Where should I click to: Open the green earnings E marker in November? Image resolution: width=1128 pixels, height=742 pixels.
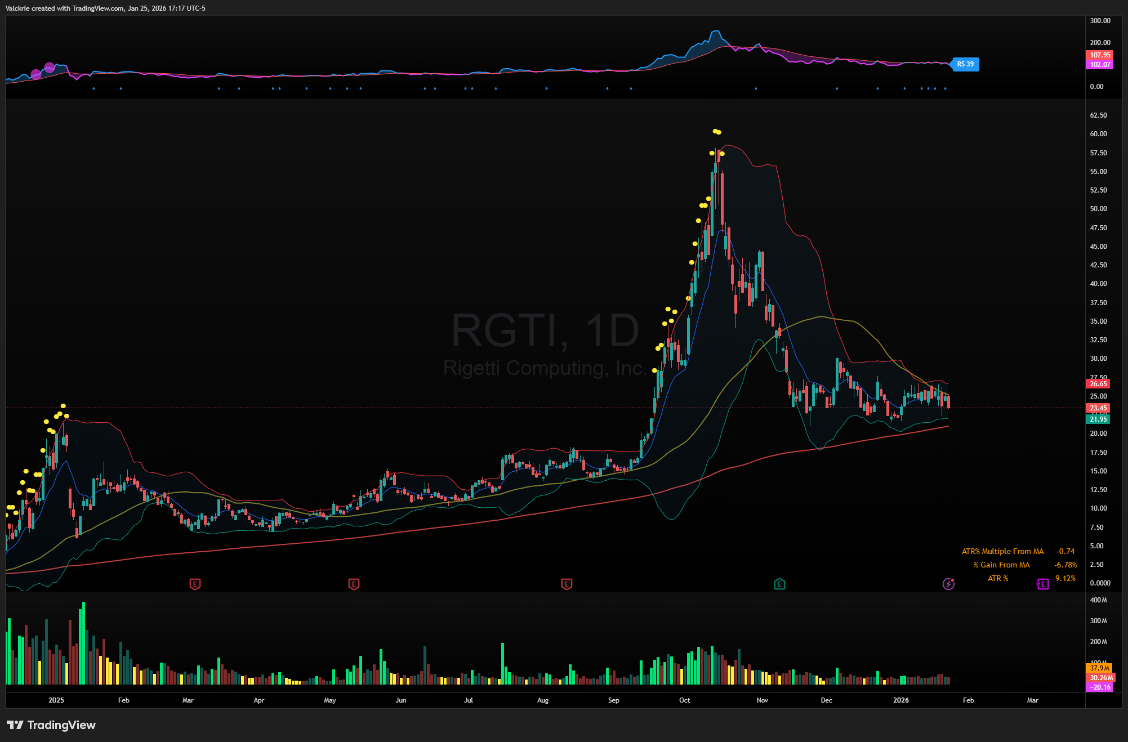pyautogui.click(x=779, y=584)
